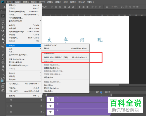
Task: Click align right edges icon
Action: coord(73,7)
